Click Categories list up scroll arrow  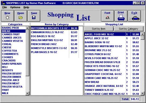(x=27, y=28)
